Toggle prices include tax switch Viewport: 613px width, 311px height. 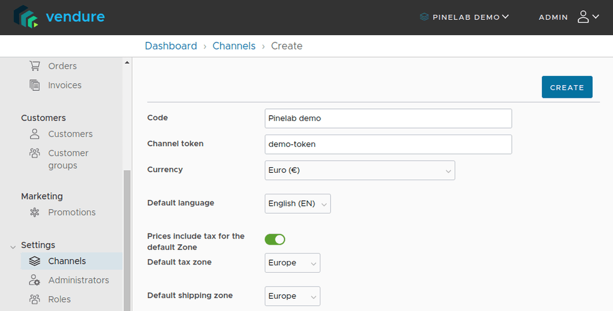pos(275,240)
